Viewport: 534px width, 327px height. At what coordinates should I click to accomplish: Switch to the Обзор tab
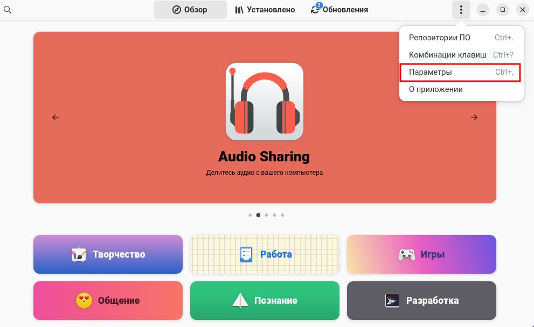click(190, 10)
